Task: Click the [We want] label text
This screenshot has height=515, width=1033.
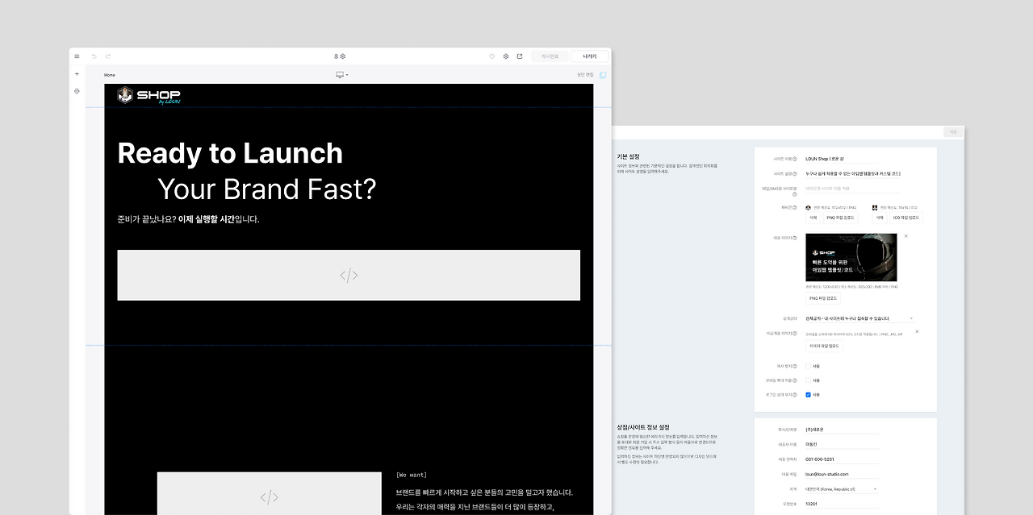Action: (x=412, y=475)
